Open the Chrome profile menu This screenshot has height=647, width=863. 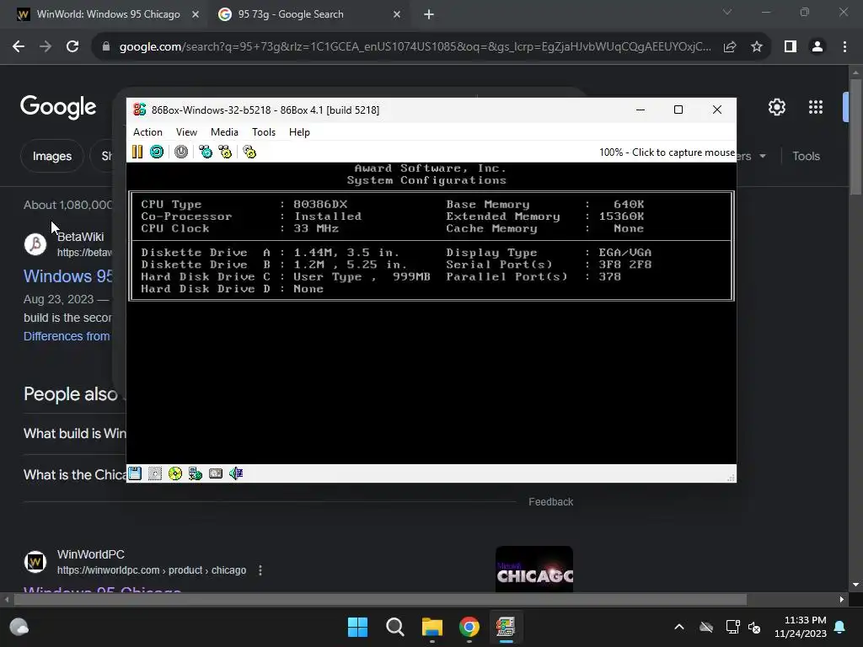(x=817, y=47)
